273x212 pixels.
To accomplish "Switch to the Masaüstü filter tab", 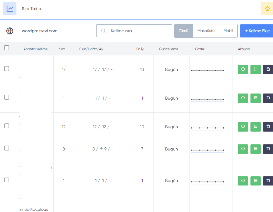I will click(206, 31).
